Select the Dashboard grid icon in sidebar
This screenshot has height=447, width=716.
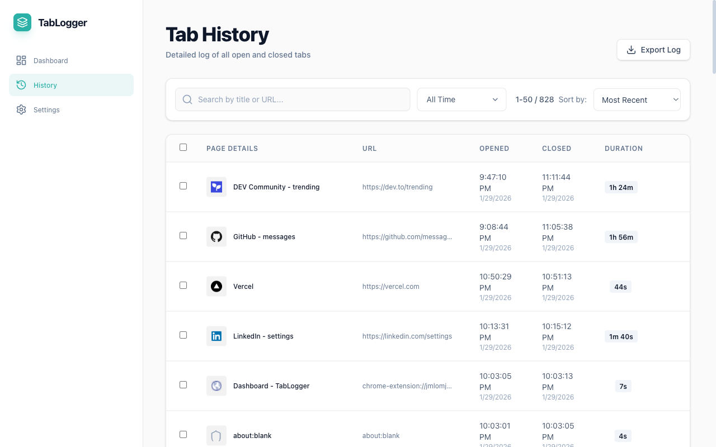pyautogui.click(x=21, y=60)
